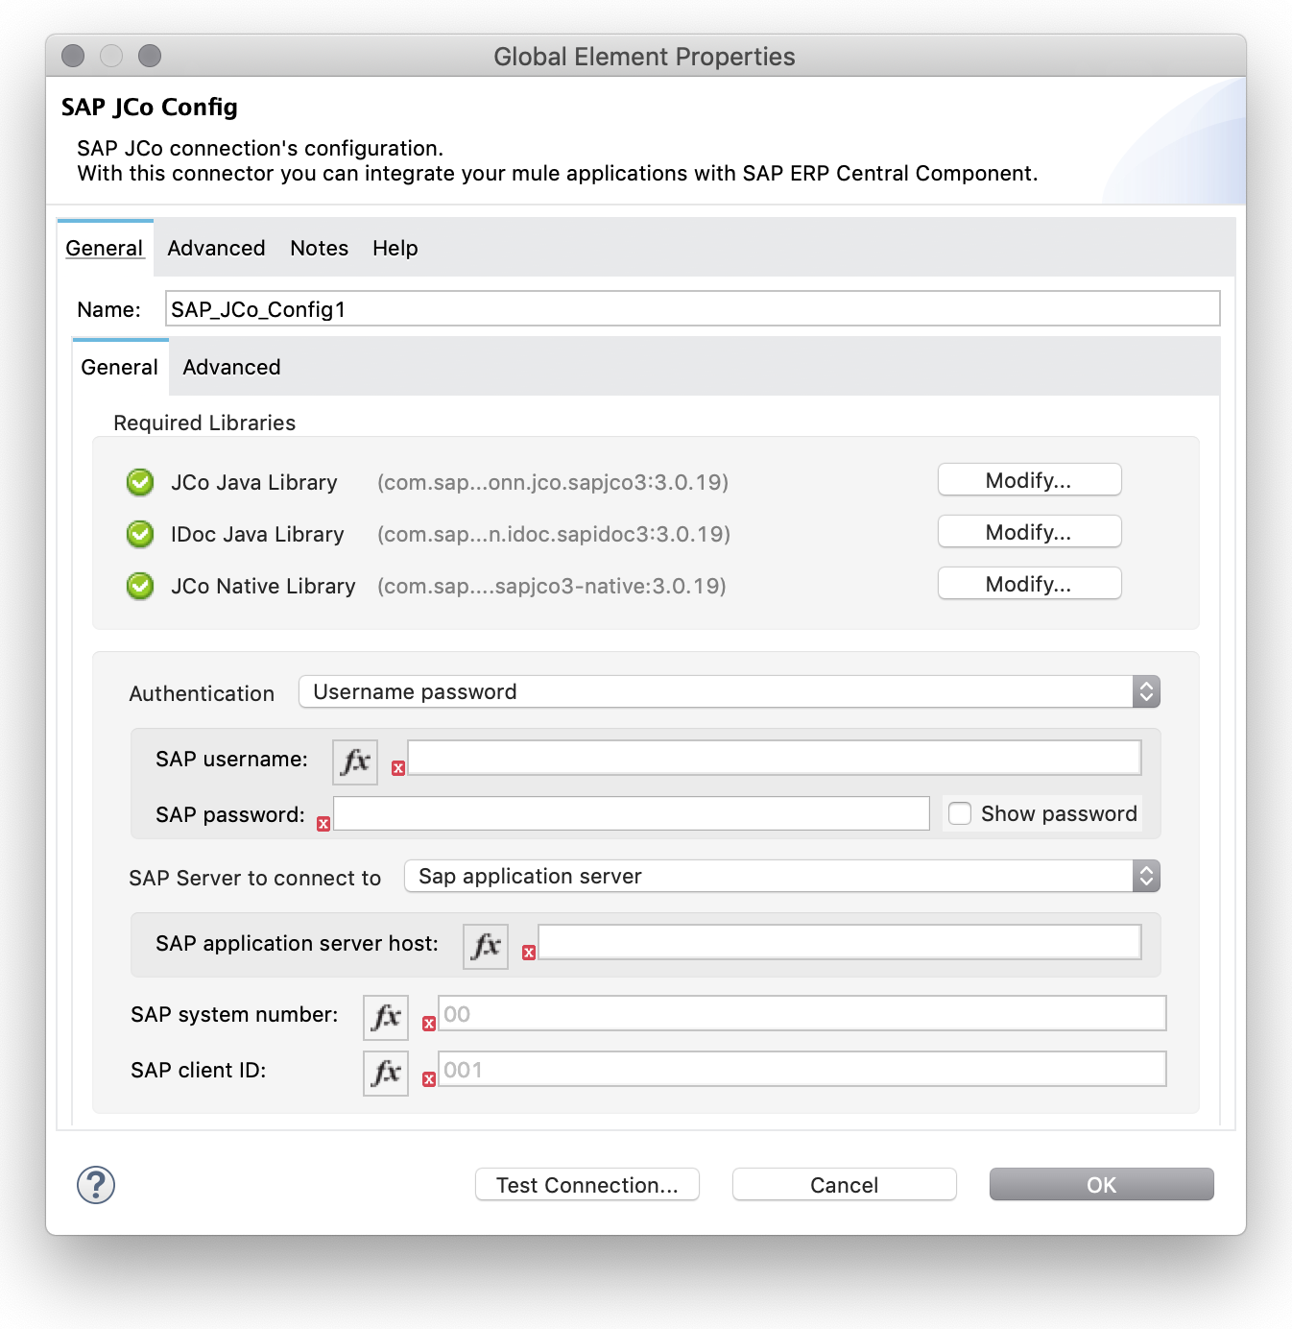
Task: Click the sapidoc3:3.0.19 library coordinates text
Action: pyautogui.click(x=554, y=534)
